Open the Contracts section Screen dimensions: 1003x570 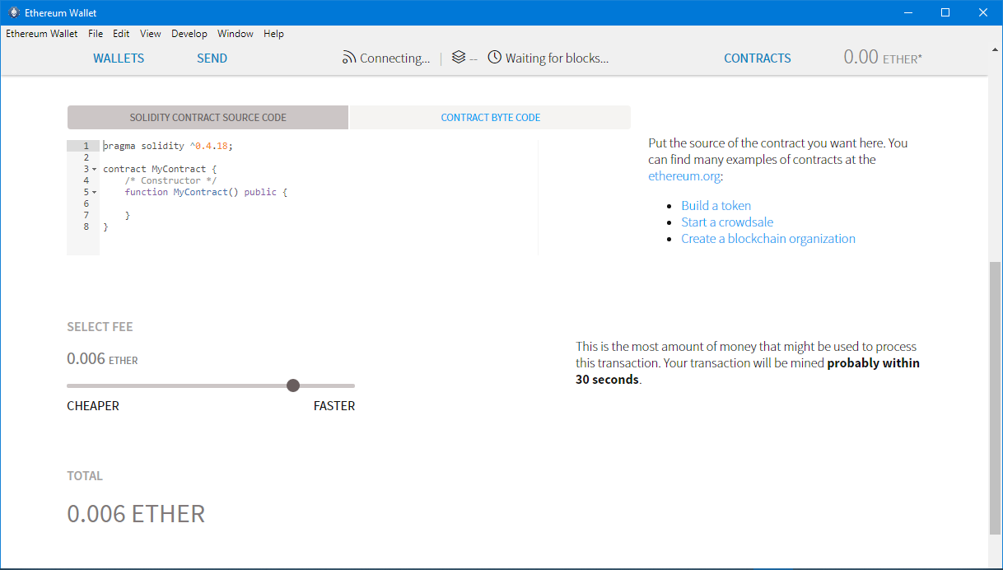point(758,58)
